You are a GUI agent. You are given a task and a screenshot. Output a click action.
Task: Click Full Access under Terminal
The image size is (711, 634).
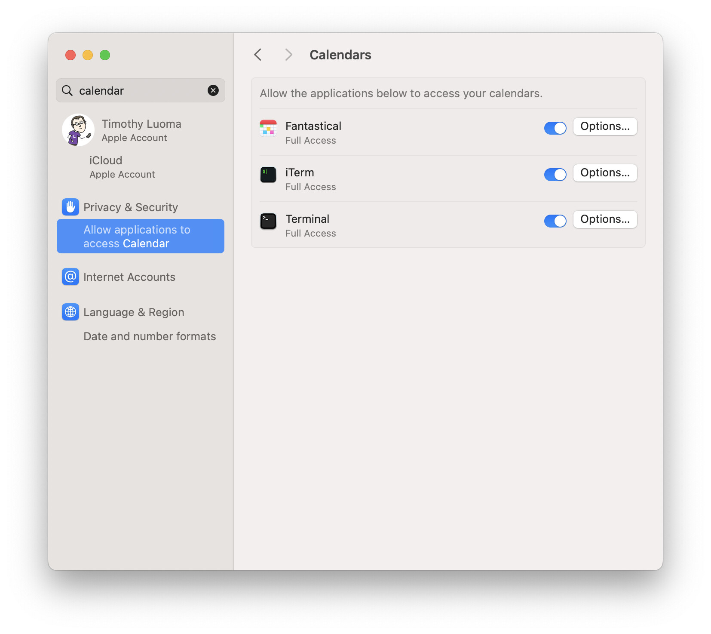coord(311,233)
